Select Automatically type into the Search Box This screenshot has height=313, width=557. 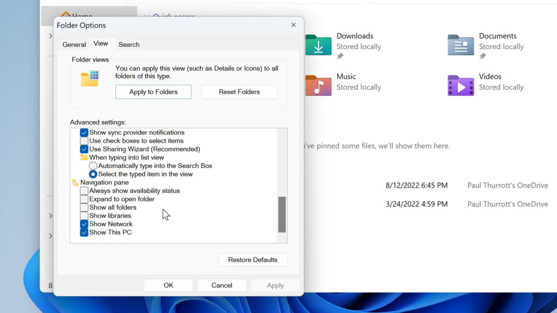[92, 166]
